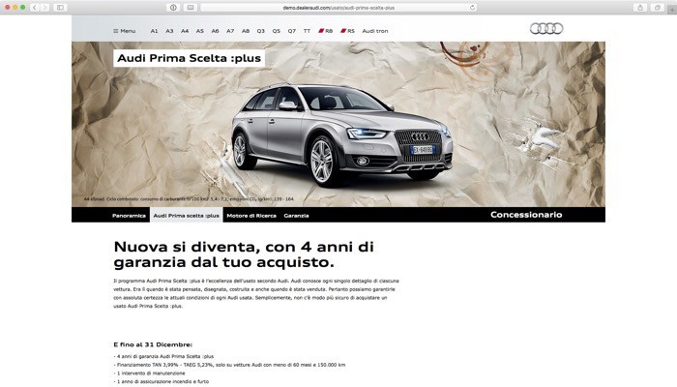Click the '1 intervento di manutenzione' bullet
Viewport: 677px width, 387px height.
coord(149,373)
